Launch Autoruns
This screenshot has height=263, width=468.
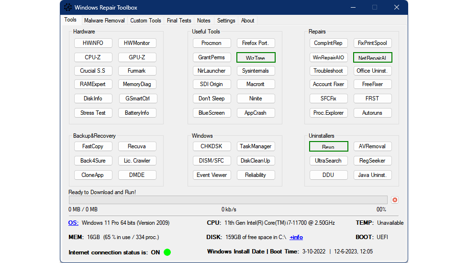point(372,113)
